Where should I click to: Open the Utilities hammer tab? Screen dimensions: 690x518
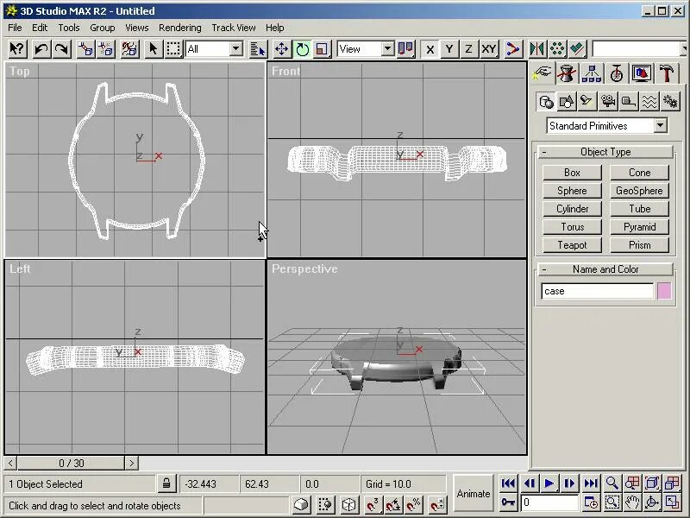click(x=666, y=73)
